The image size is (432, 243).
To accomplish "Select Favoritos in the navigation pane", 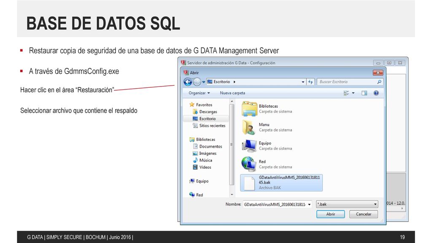I will click(204, 105).
